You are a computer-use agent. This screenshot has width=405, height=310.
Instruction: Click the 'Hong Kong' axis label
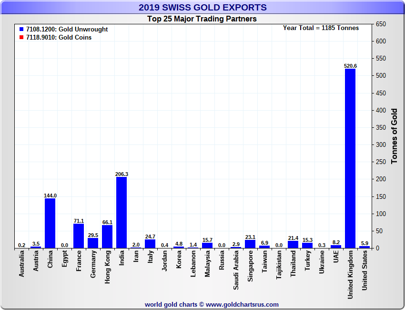107,267
